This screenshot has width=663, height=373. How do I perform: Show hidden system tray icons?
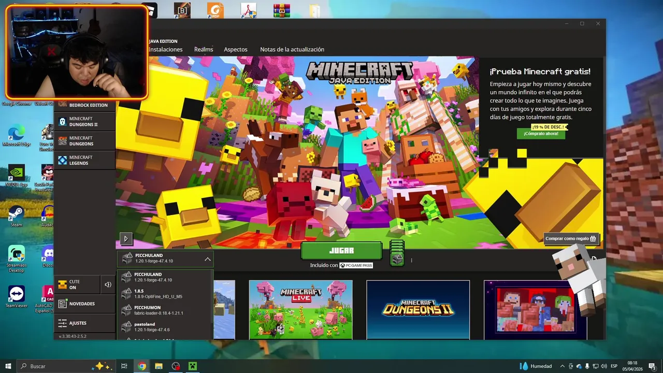tap(563, 366)
